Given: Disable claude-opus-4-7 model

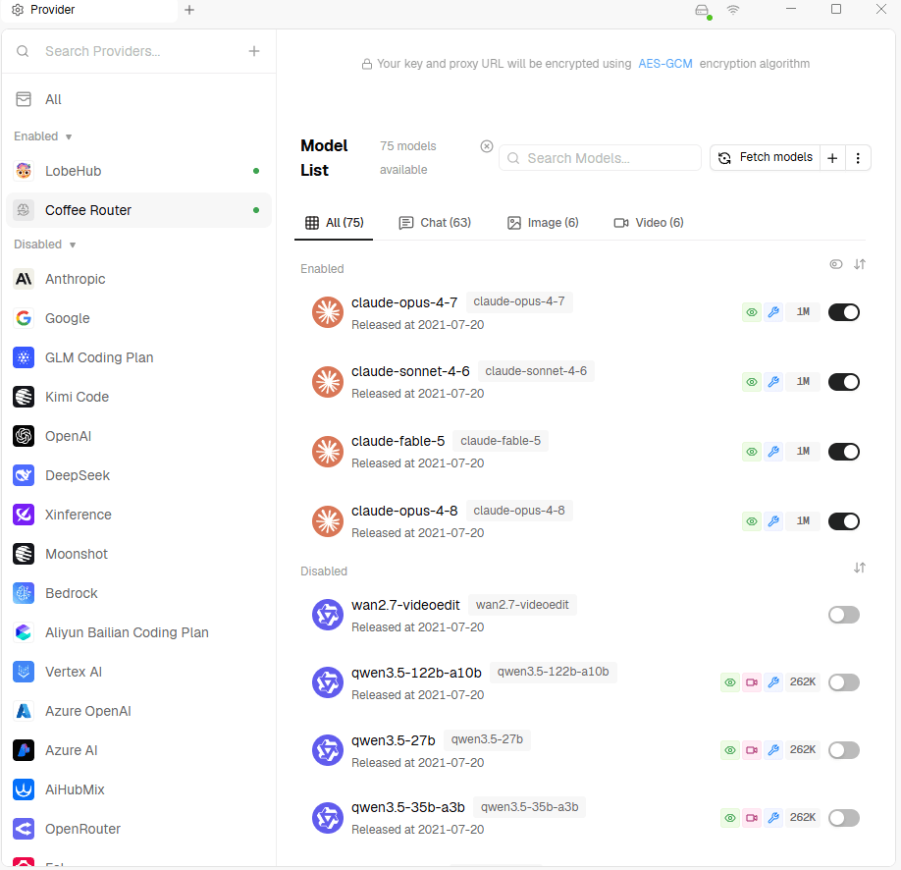Looking at the screenshot, I should pos(843,312).
